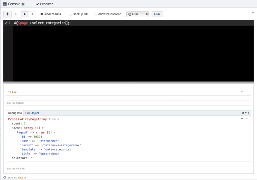Screen dimensions: 257x180
Task: Select the Debug Info tab
Action: point(15,113)
